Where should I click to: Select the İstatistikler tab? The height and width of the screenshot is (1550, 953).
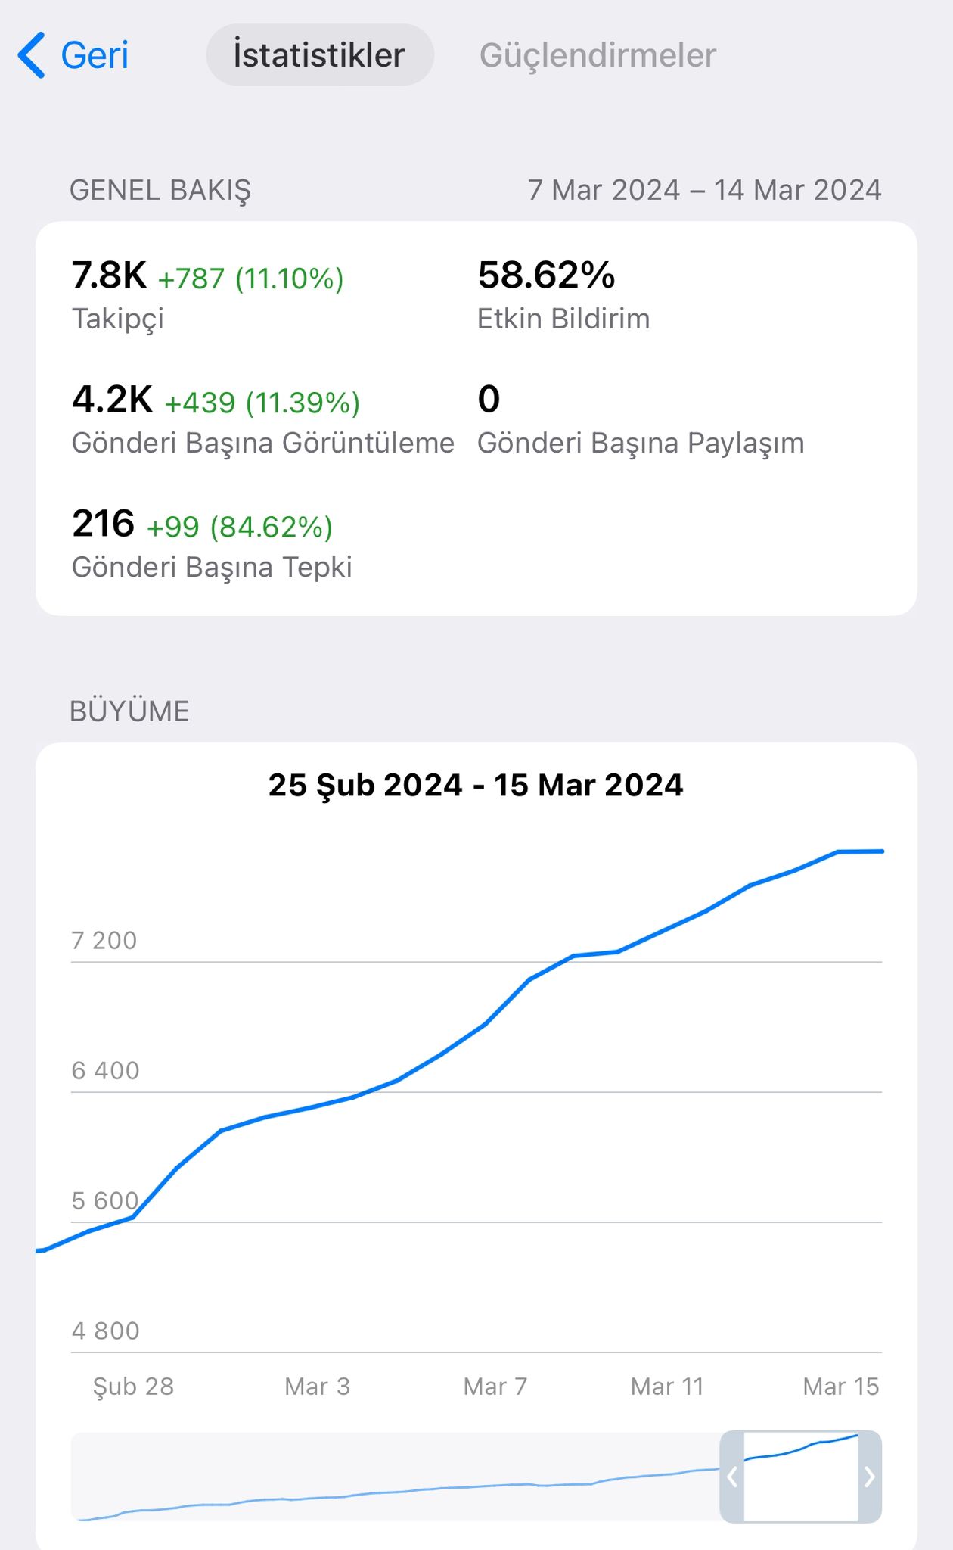pyautogui.click(x=320, y=54)
